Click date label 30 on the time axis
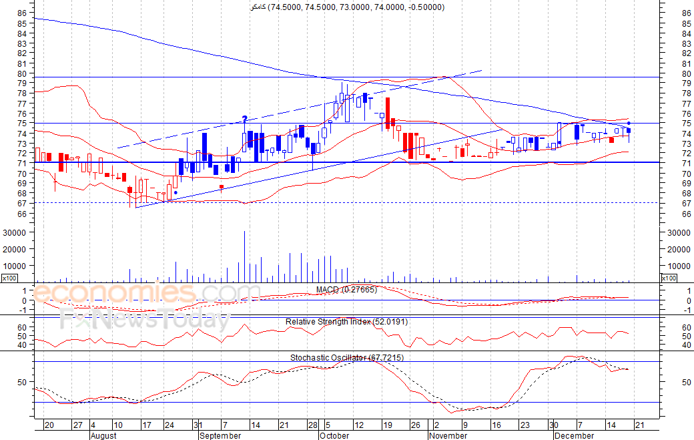This screenshot has width=694, height=440. [554, 425]
